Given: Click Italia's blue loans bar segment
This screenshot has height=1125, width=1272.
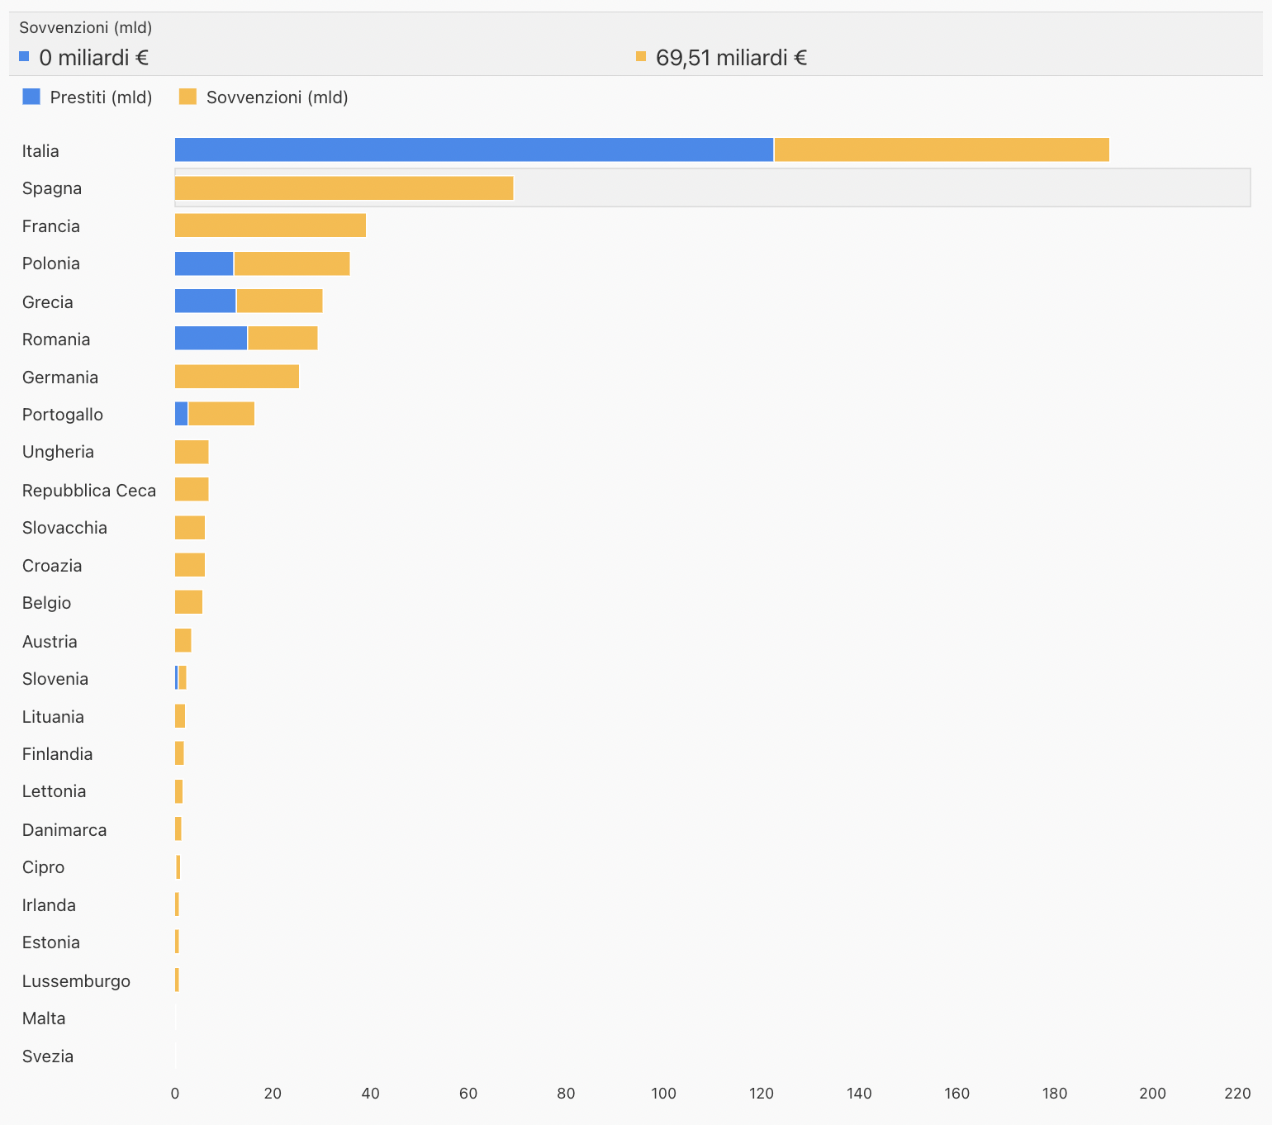Looking at the screenshot, I should tap(473, 150).
